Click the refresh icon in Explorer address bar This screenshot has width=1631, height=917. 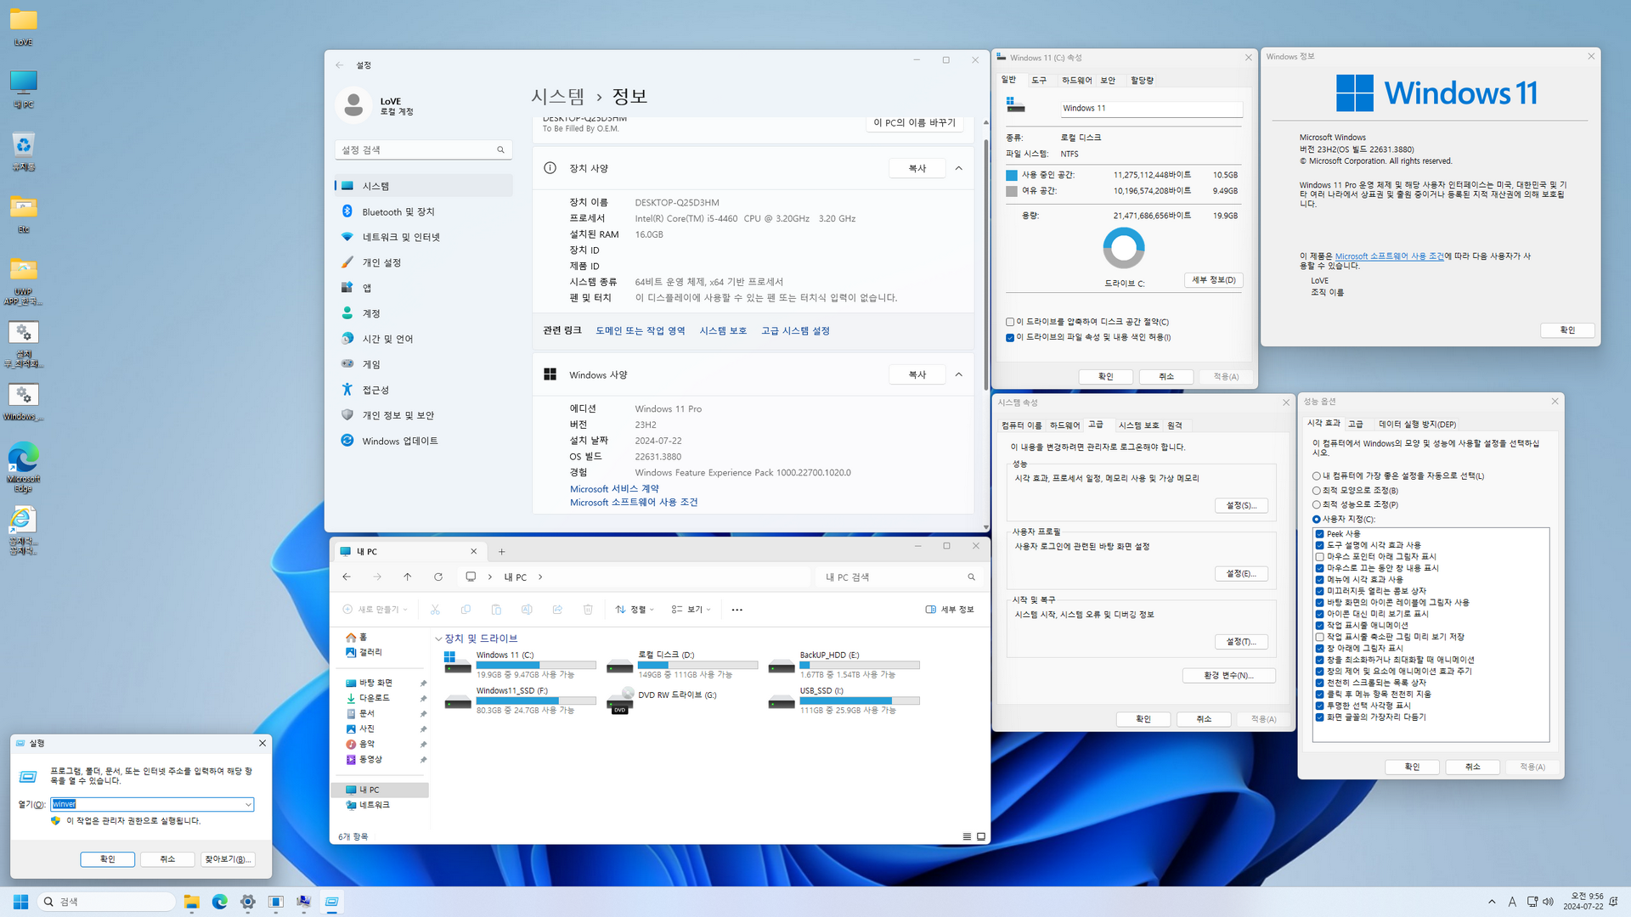(x=438, y=577)
